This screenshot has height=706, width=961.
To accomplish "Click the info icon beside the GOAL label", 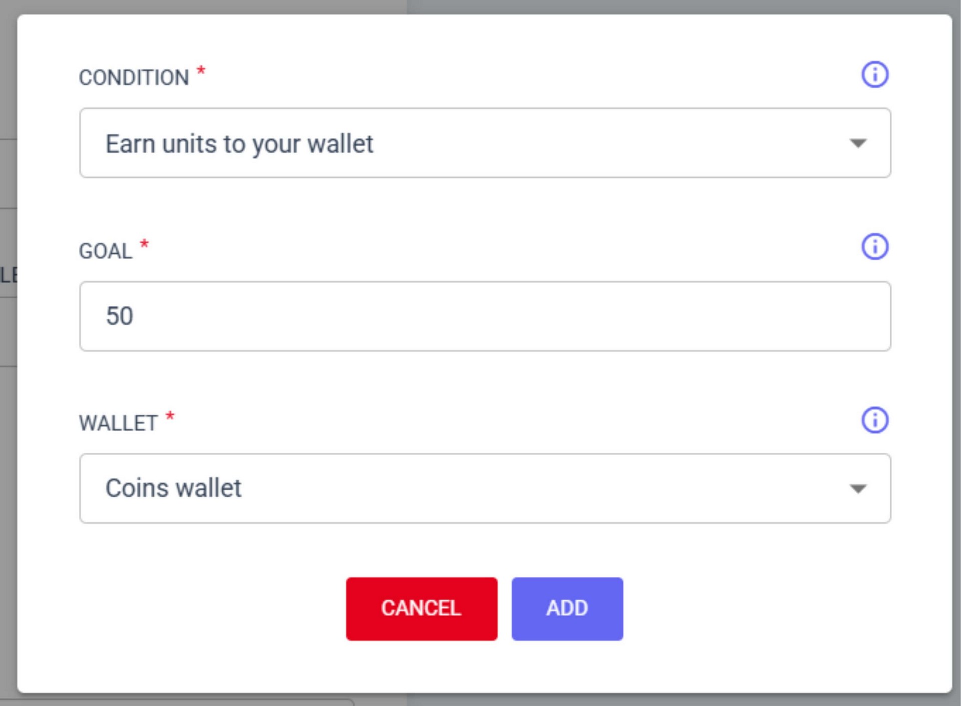I will point(874,247).
